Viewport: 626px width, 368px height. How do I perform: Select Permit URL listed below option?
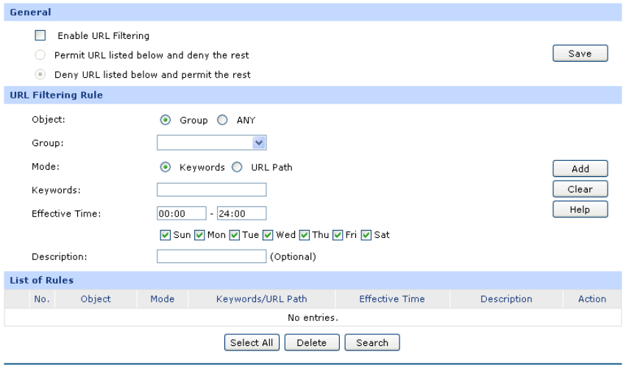(x=40, y=55)
